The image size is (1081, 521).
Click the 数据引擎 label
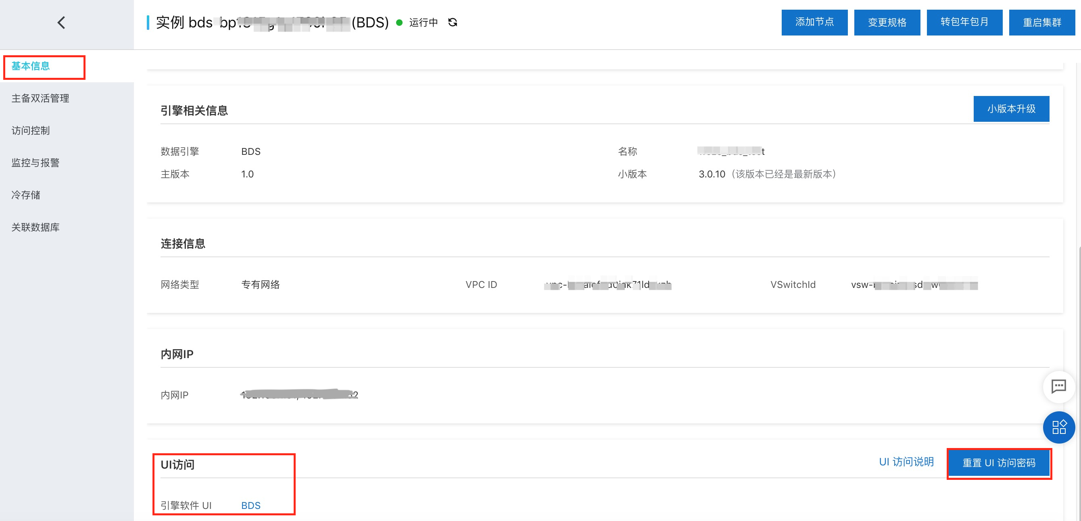pos(179,152)
